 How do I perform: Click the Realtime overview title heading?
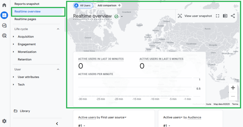coord(92,16)
